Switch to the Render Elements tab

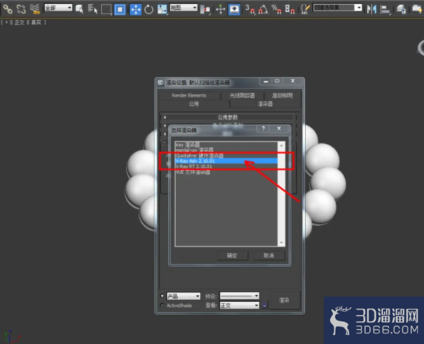point(189,96)
